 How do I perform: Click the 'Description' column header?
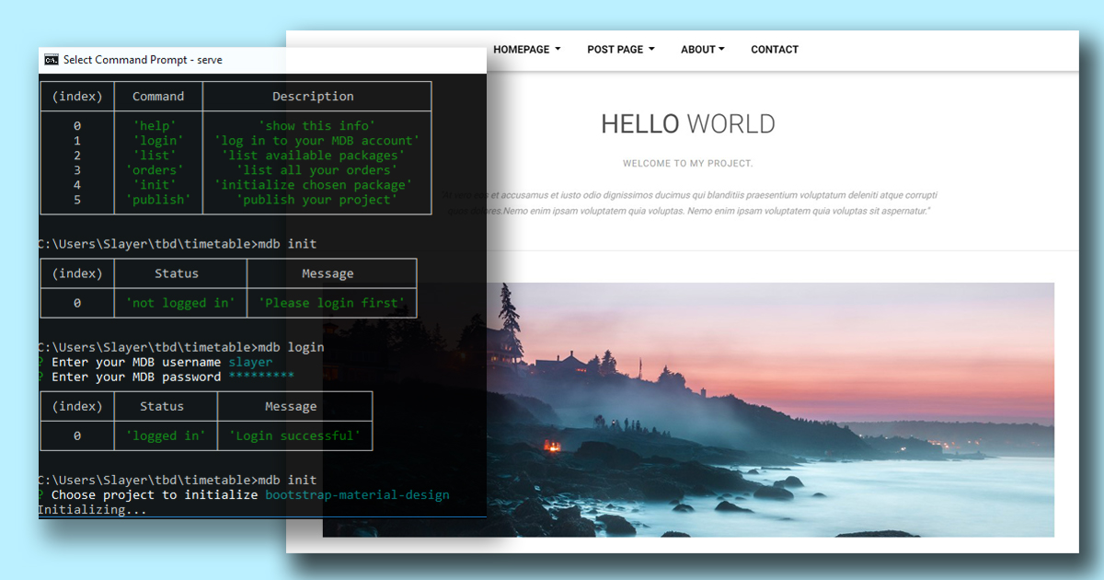point(313,97)
